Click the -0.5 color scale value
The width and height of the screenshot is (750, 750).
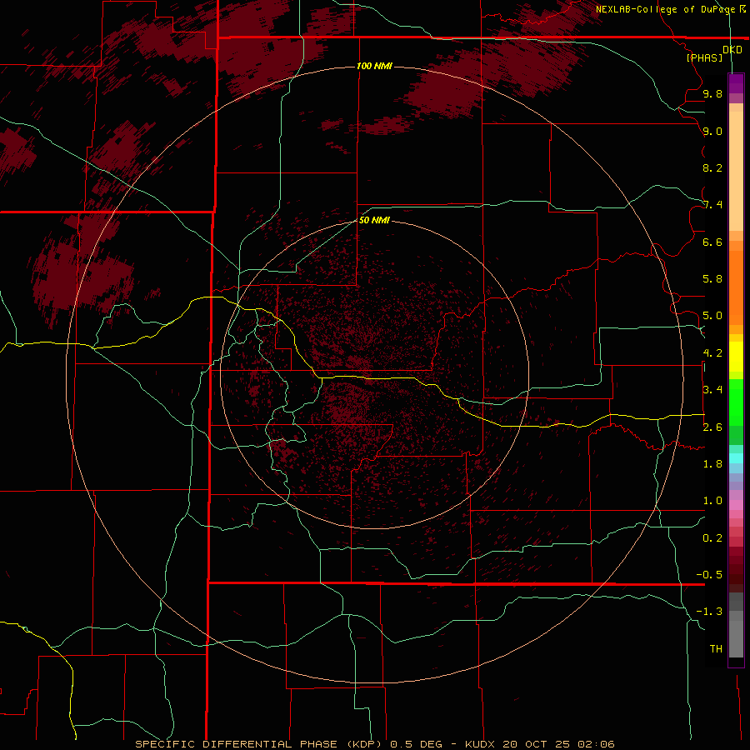pyautogui.click(x=709, y=575)
